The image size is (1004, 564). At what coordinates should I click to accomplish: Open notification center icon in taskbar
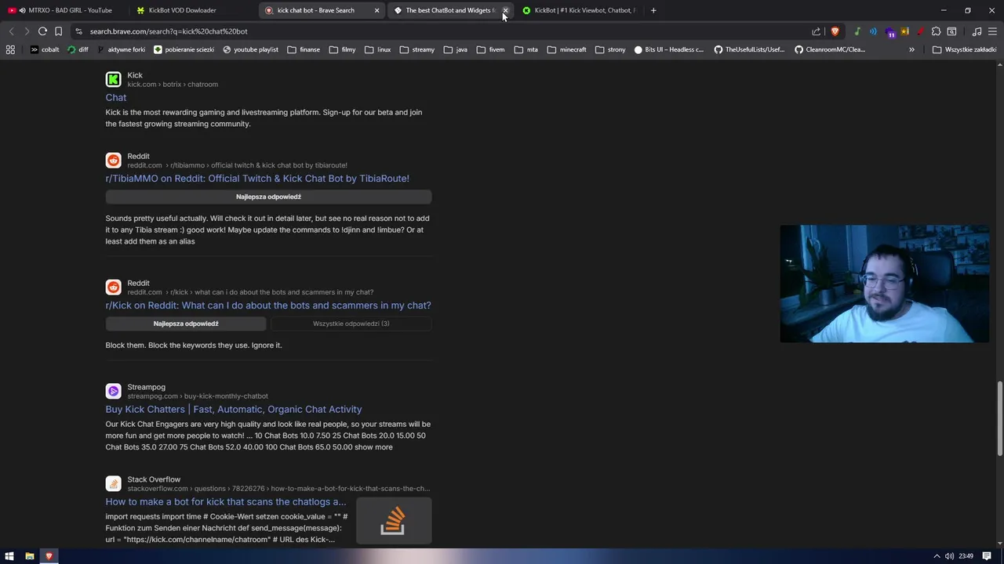point(987,556)
